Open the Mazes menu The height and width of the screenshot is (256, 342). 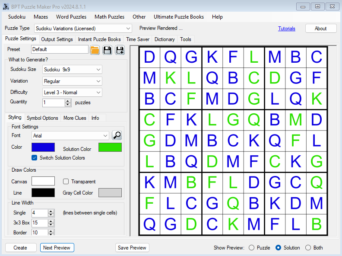click(41, 17)
